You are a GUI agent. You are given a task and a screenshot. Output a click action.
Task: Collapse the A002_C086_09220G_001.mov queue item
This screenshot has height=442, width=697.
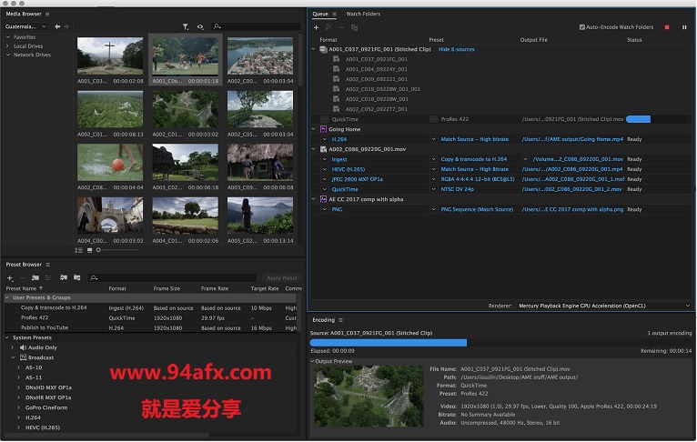(x=313, y=149)
